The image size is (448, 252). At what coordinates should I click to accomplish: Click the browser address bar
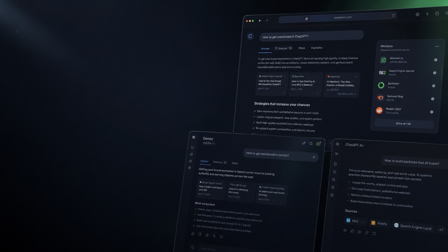point(338,18)
